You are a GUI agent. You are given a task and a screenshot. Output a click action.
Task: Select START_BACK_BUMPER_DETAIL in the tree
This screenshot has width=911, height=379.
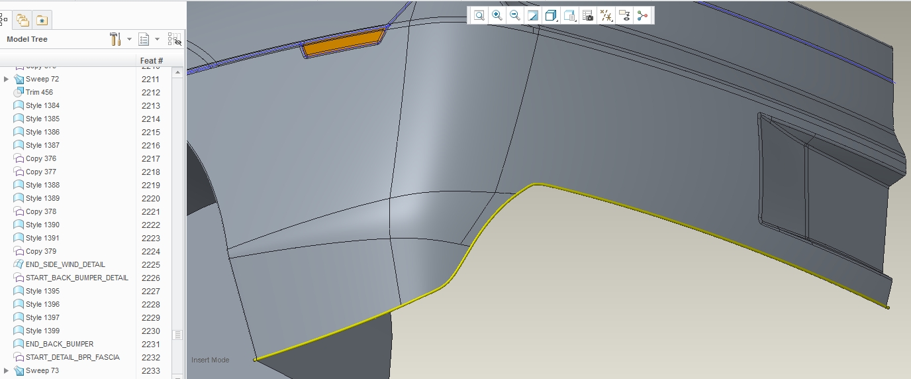[77, 278]
